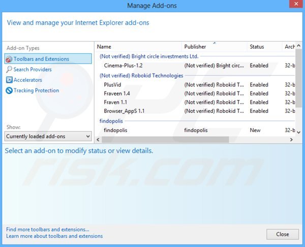Select Toolbars and Extensions add-on type

tap(48, 59)
